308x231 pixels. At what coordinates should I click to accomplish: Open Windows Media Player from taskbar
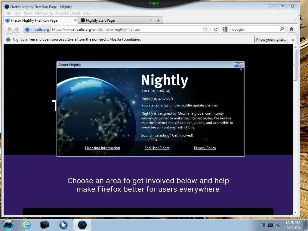click(x=63, y=225)
